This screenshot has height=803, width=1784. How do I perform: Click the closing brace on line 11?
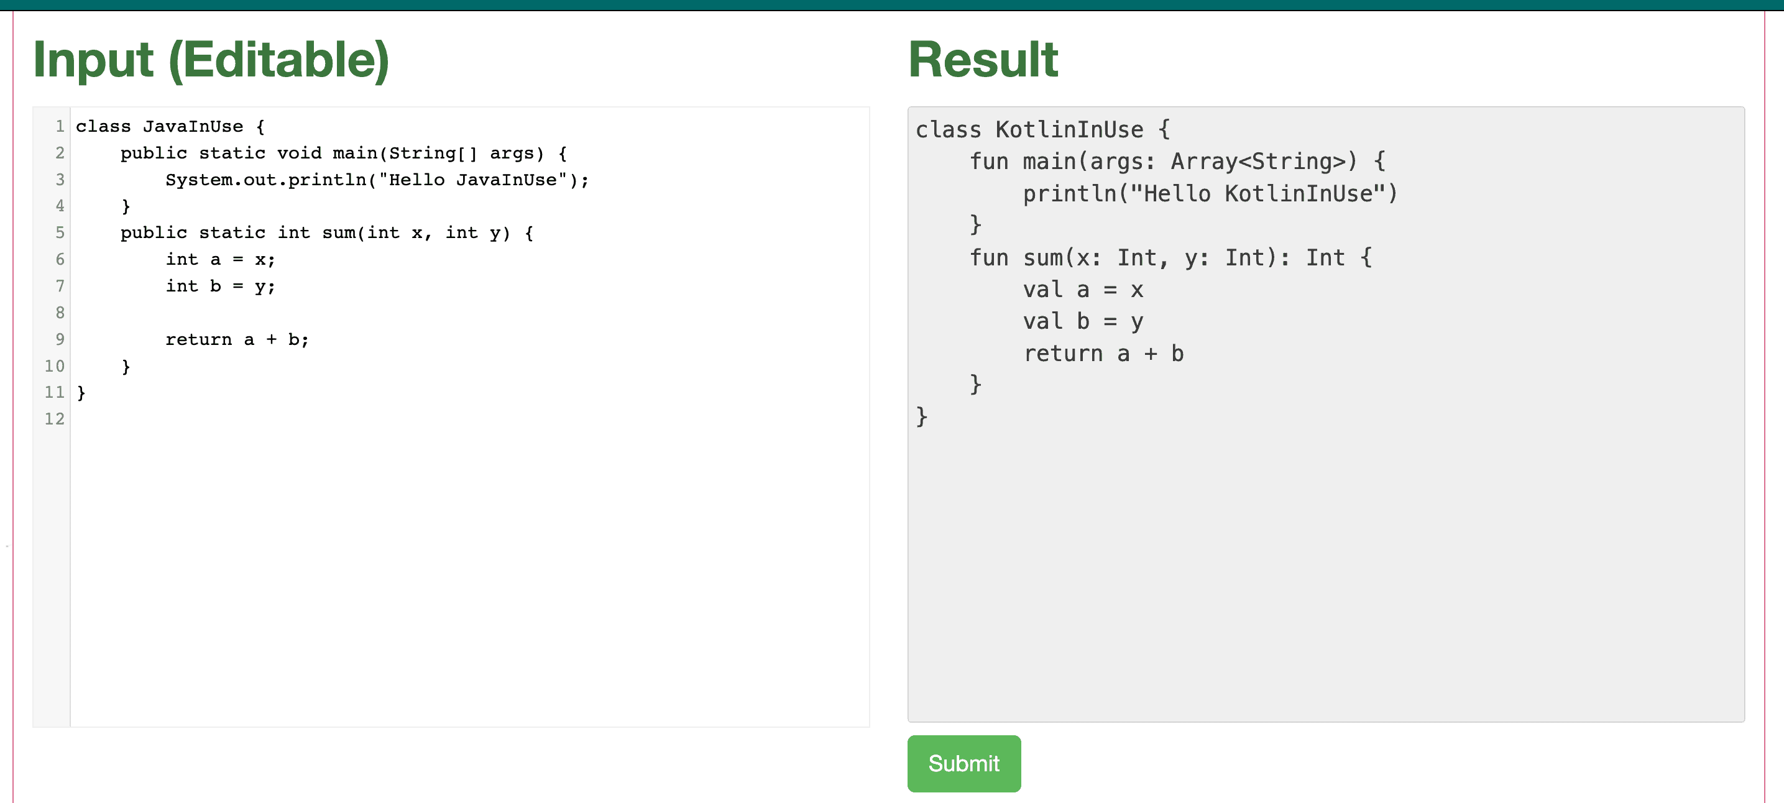pyautogui.click(x=80, y=393)
